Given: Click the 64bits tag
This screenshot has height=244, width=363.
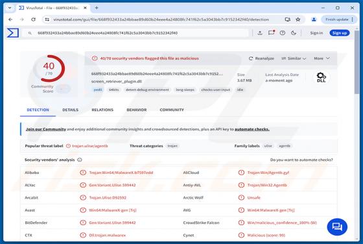Looking at the screenshot, I should pyautogui.click(x=113, y=90).
